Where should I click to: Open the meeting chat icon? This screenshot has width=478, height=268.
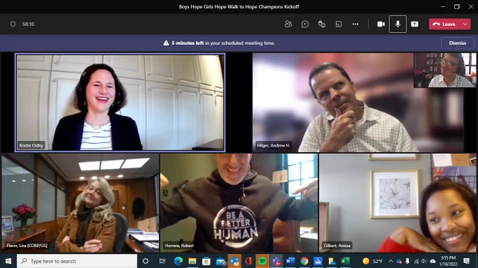[305, 24]
